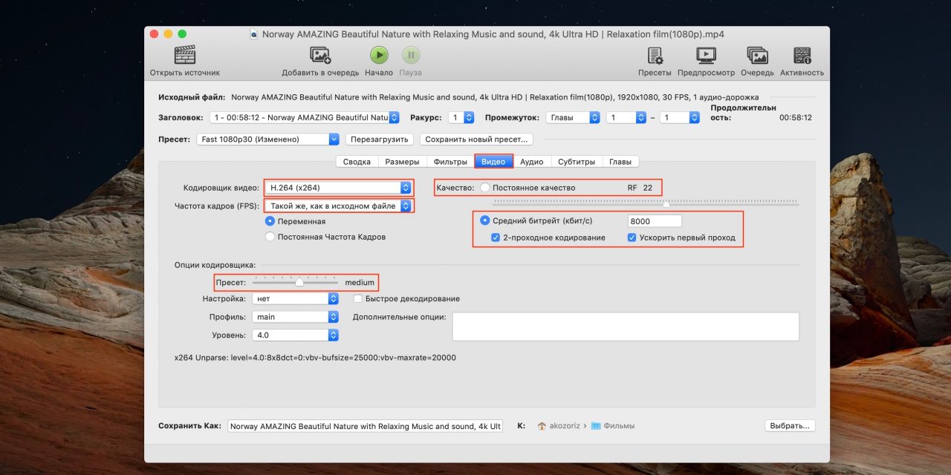951x475 pixels.
Task: Show the Queue icon
Action: [x=756, y=56]
